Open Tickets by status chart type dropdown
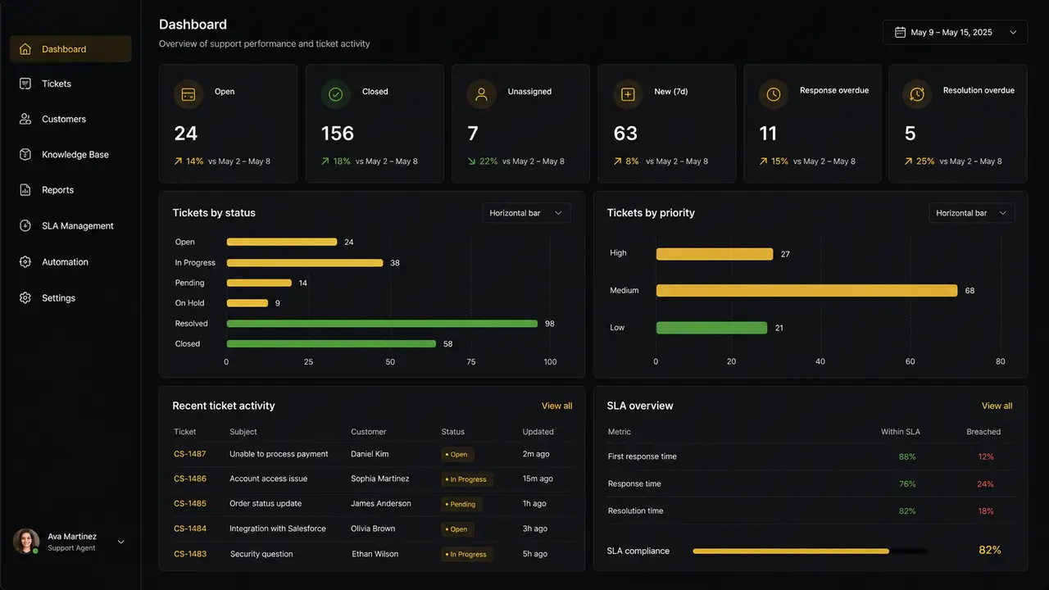Screen dimensions: 1049x590 pos(526,213)
